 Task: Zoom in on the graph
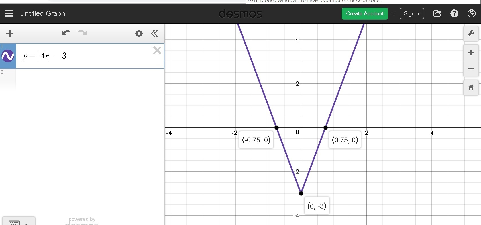[471, 53]
